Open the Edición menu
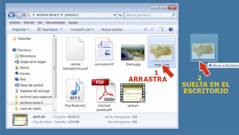Viewport: 239px width, 135px height. pos(29,22)
